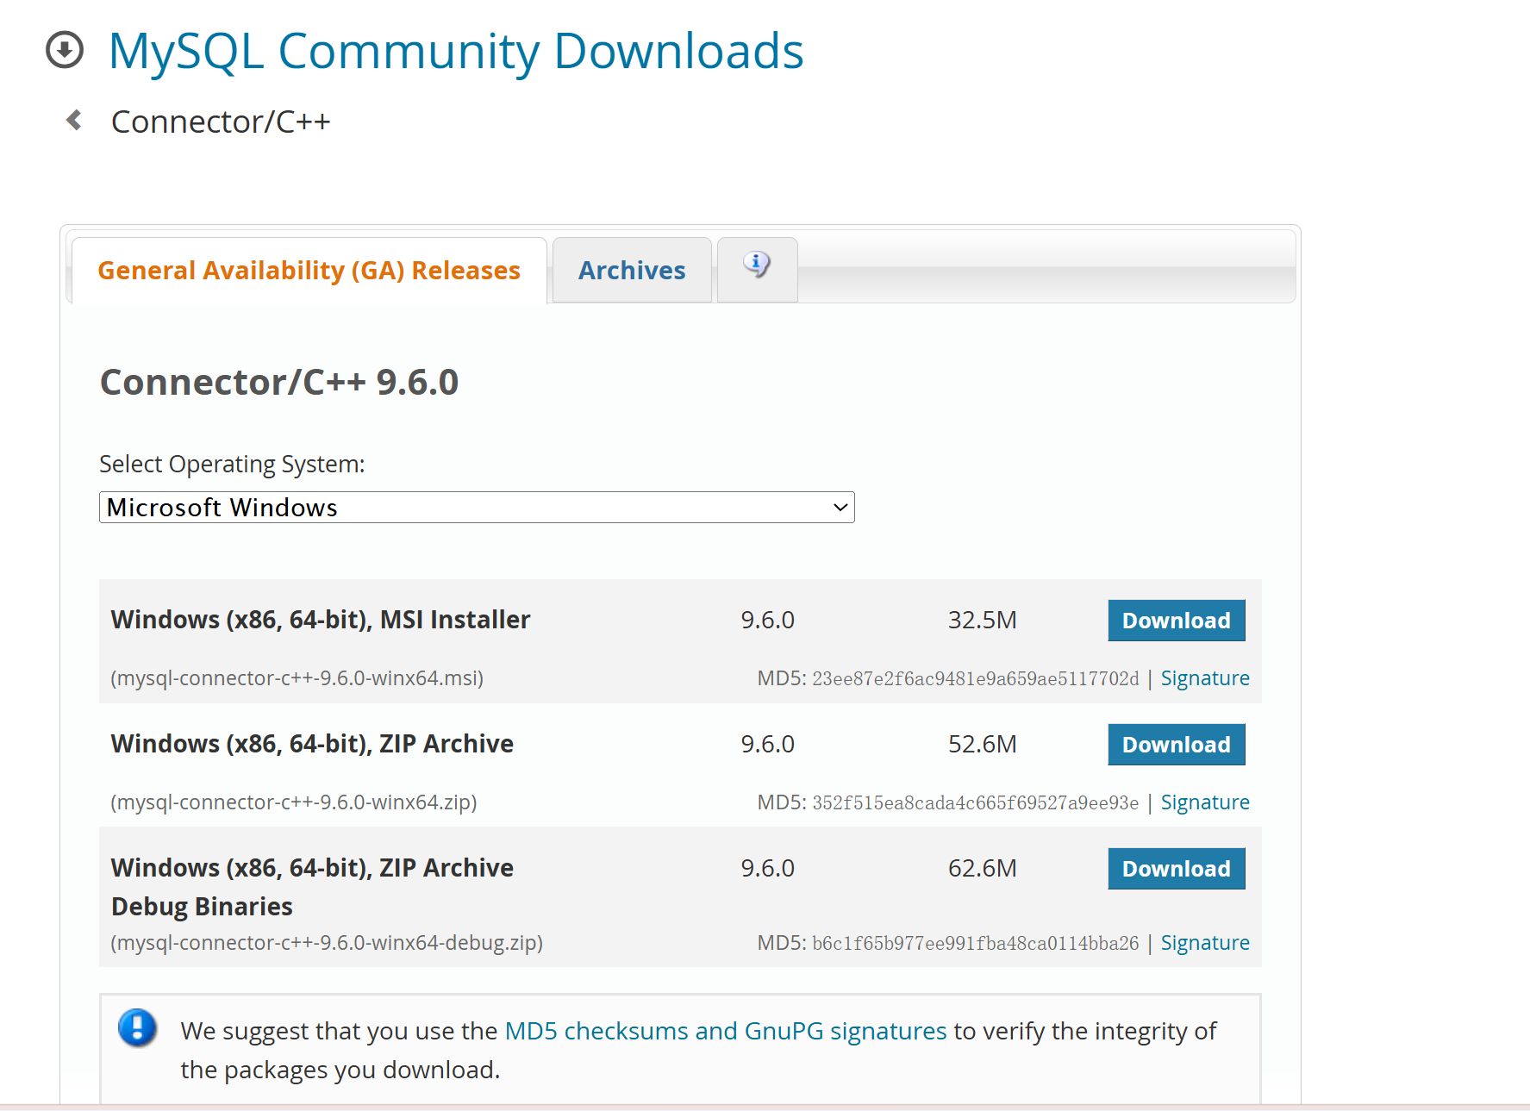Select the General Availability (GA) Releases tab
Image resolution: width=1530 pixels, height=1111 pixels.
pyautogui.click(x=309, y=271)
